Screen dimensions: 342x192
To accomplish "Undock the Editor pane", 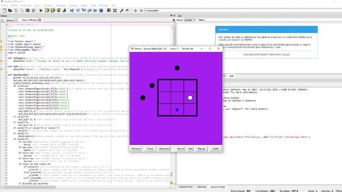I will (x=171, y=15).
